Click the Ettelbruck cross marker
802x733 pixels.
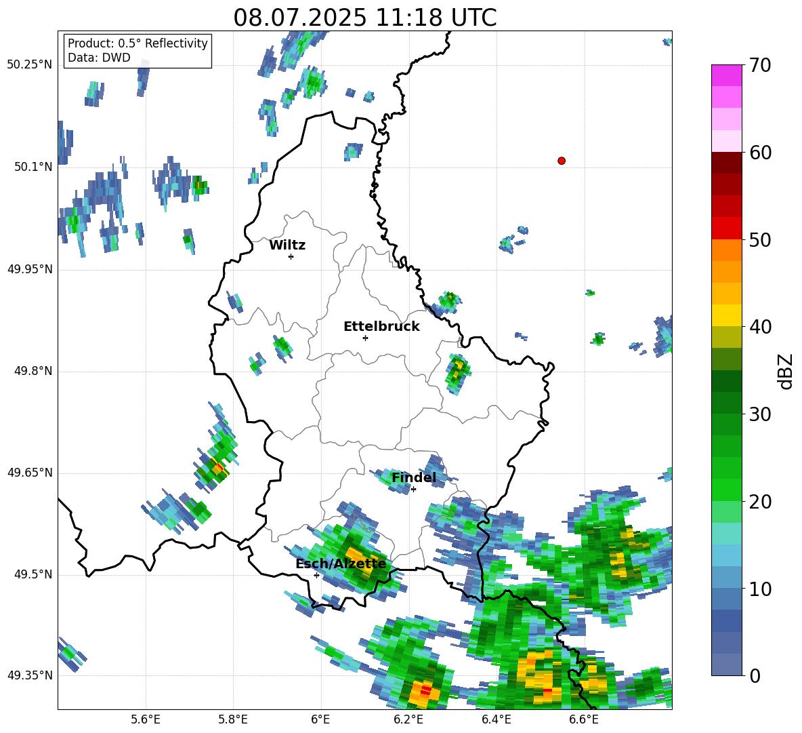coord(365,338)
